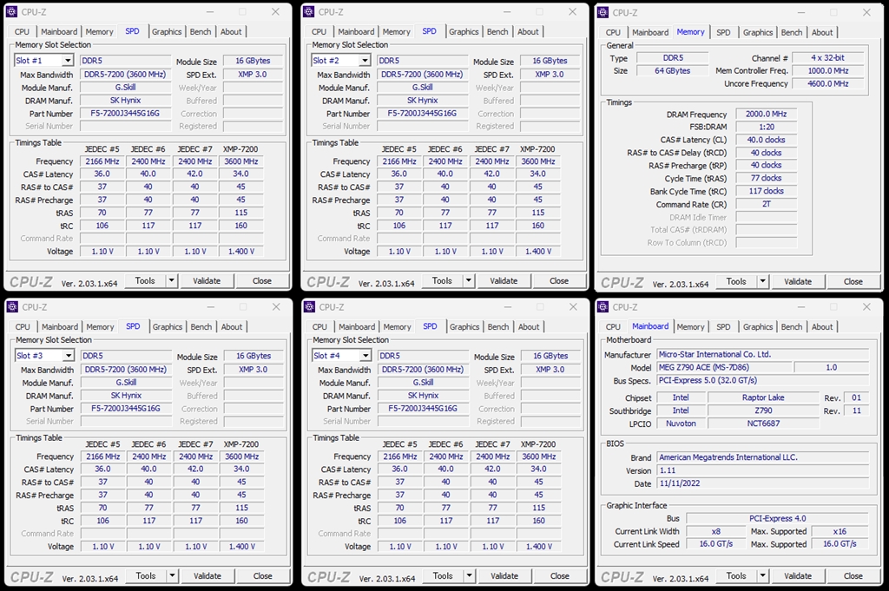The height and width of the screenshot is (591, 889).
Task: Click Tools button in Memory tab window
Action: [736, 281]
